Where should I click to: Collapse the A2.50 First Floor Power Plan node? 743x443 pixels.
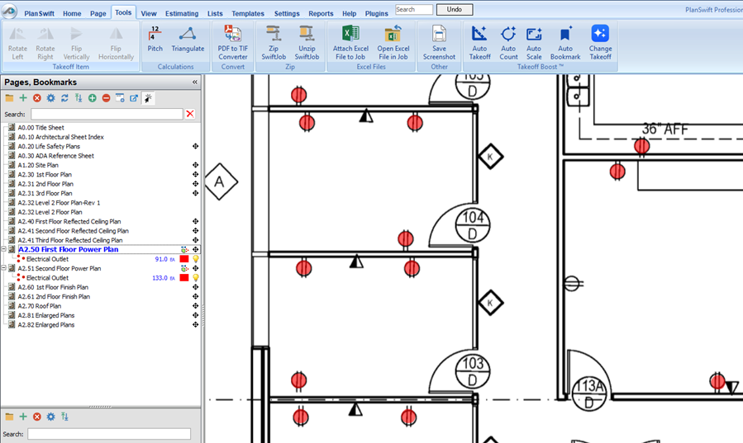click(x=4, y=250)
